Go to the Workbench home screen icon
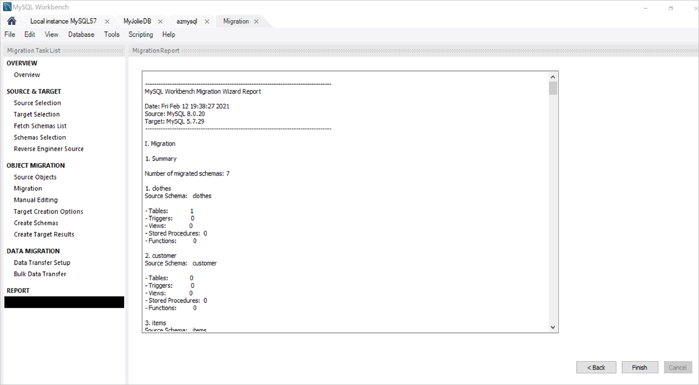 [12, 21]
